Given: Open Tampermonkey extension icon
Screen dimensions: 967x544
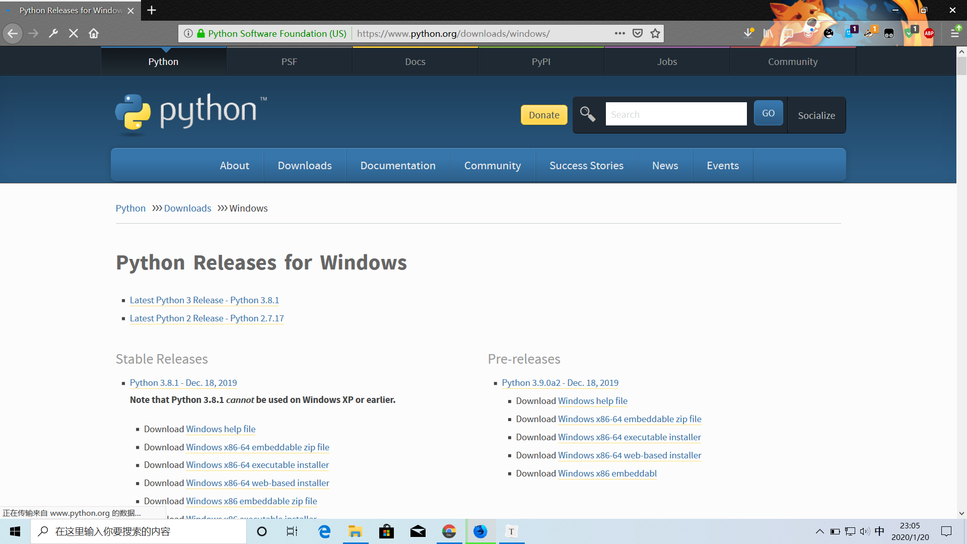Looking at the screenshot, I should tap(889, 34).
